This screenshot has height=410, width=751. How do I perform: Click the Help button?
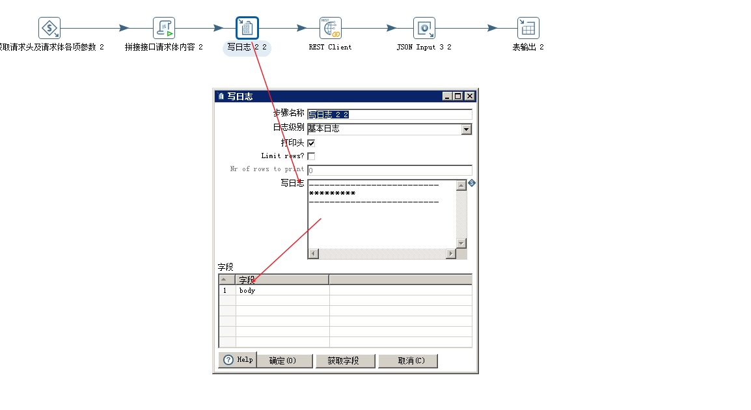tap(238, 361)
